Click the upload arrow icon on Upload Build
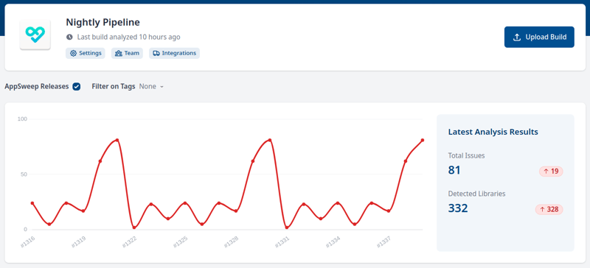 517,38
